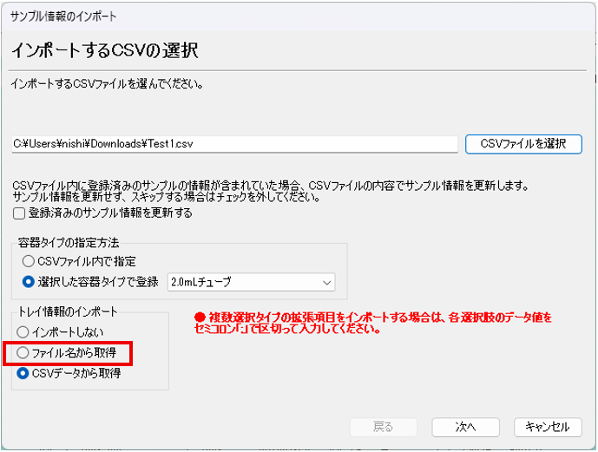Click the chevron arrow of the container dropdown
Screen dimensions: 598x452
click(326, 282)
